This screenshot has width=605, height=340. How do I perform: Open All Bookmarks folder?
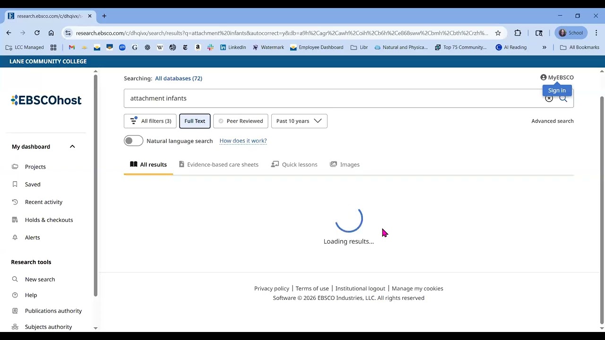(579, 47)
